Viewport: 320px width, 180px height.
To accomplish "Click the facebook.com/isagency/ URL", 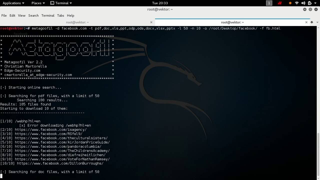I will (x=51, y=129).
